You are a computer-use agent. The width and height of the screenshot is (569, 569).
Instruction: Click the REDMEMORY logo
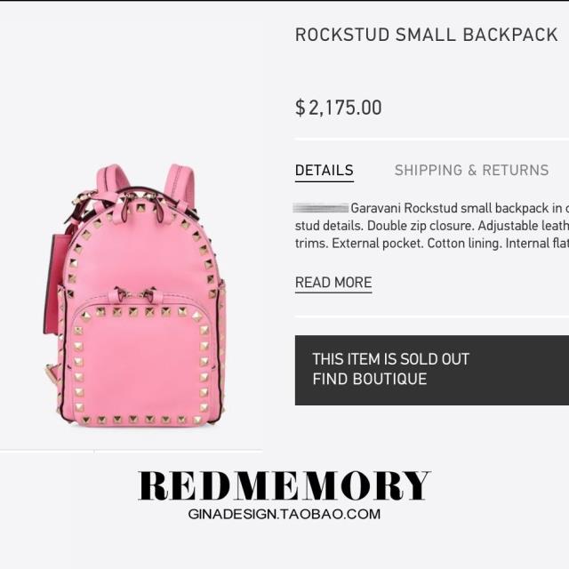284,486
